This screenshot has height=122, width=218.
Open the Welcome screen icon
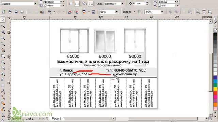[93, 12]
